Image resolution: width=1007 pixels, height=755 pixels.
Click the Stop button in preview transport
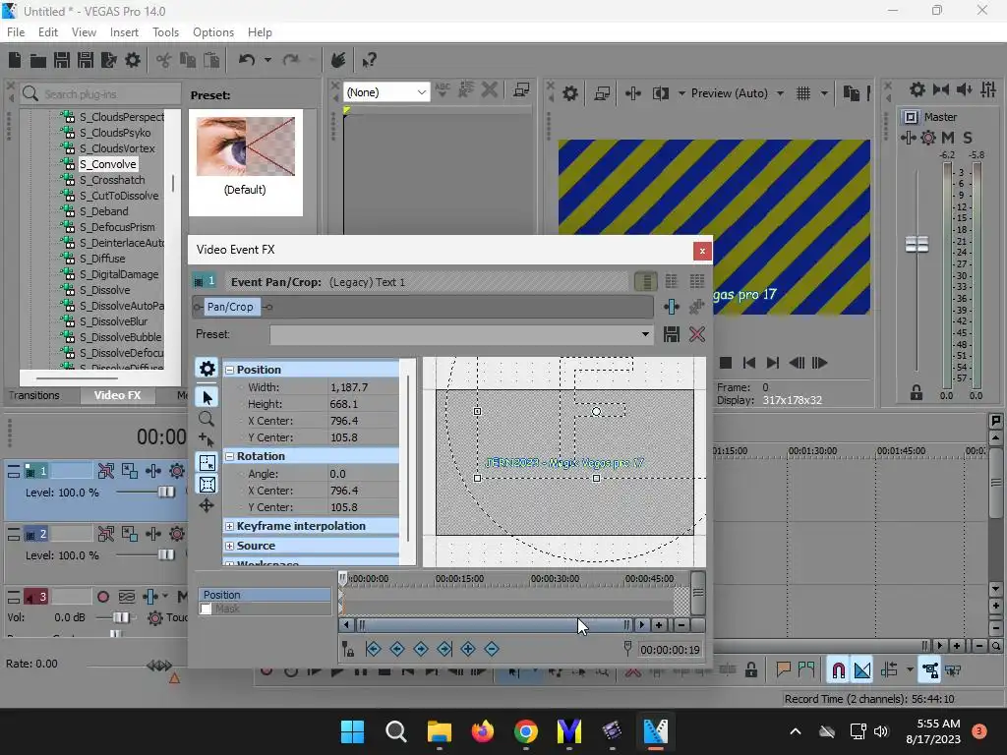click(726, 364)
